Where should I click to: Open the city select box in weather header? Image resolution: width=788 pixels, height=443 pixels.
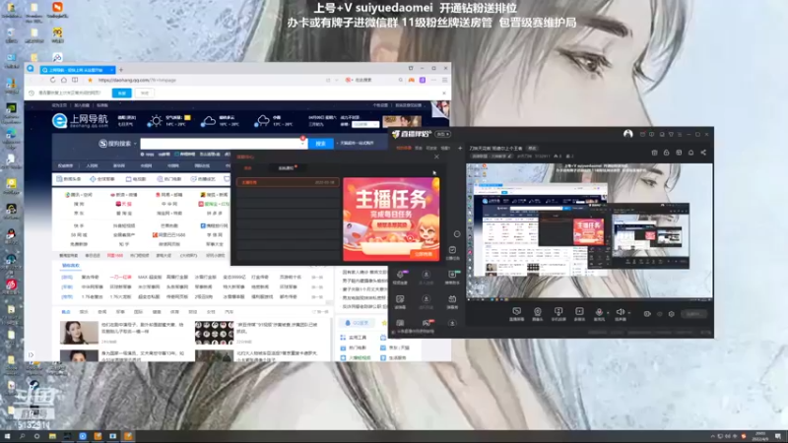click(x=365, y=124)
